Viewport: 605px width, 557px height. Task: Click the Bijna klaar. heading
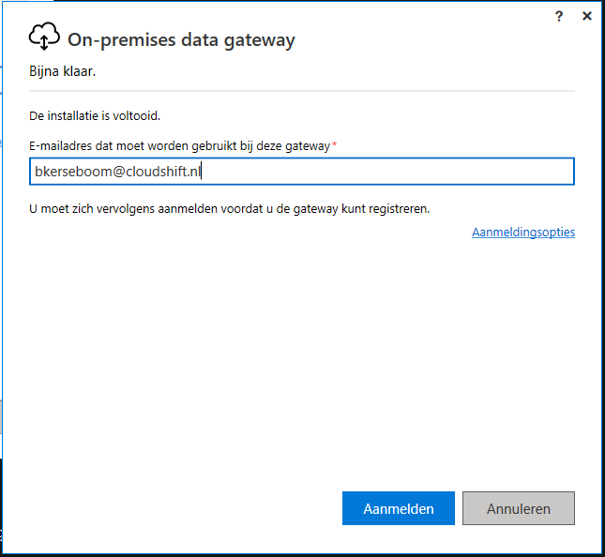tap(62, 71)
